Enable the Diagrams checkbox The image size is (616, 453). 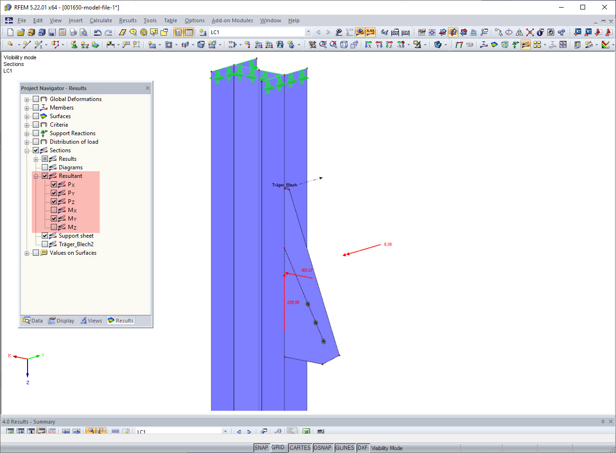[45, 167]
